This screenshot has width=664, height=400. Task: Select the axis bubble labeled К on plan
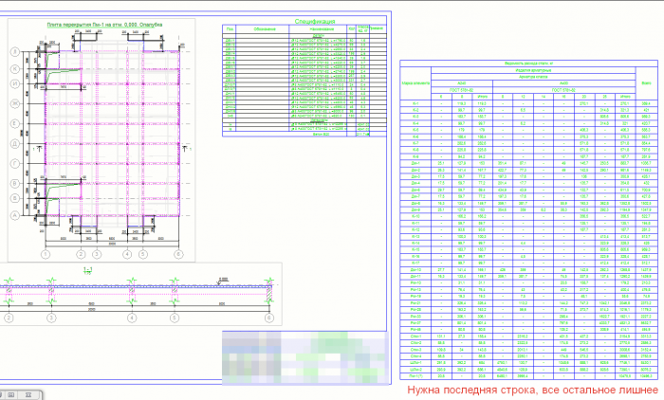[15, 68]
